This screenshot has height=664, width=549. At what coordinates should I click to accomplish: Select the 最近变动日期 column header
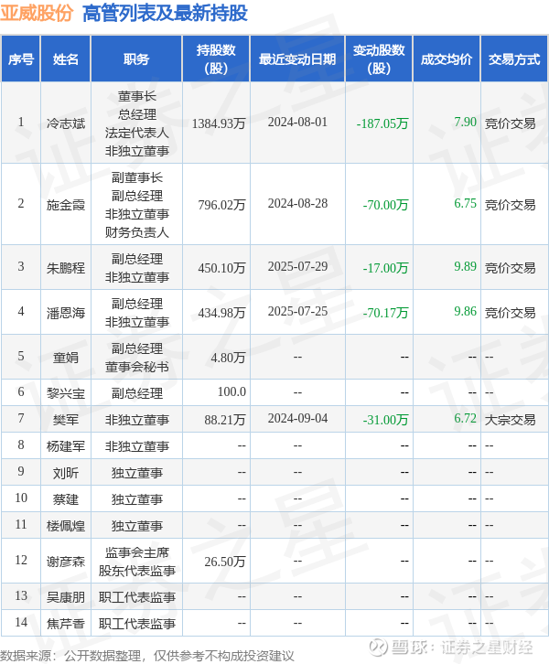point(297,59)
